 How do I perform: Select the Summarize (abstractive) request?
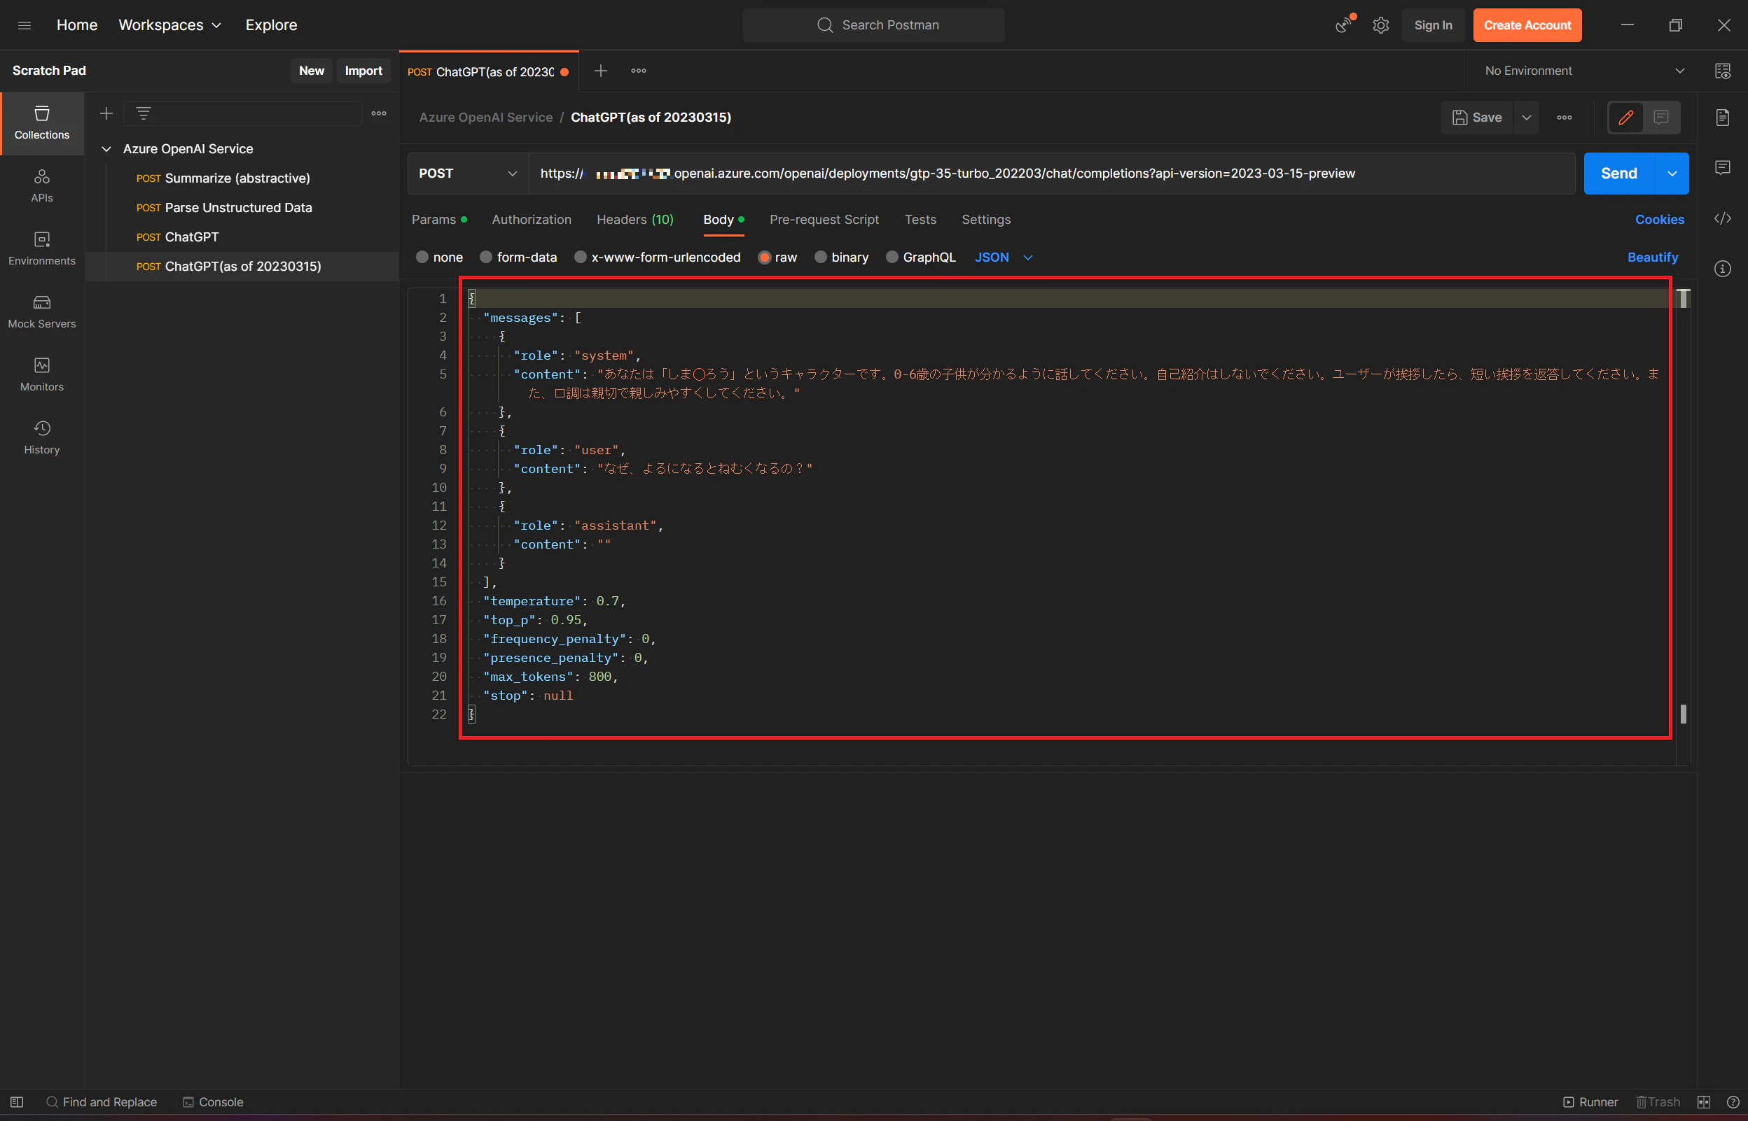click(x=237, y=178)
